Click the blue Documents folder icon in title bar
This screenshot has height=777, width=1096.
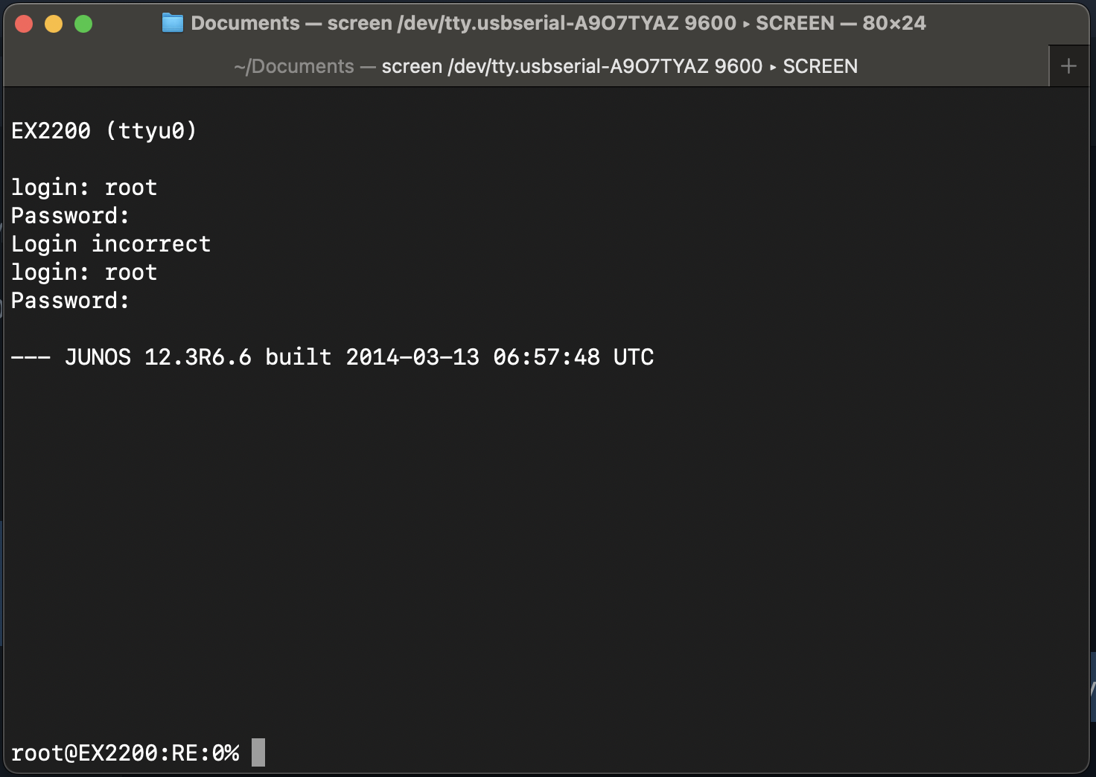point(172,23)
